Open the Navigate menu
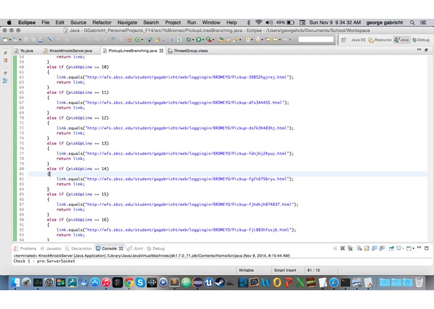The image size is (434, 309). 127,23
